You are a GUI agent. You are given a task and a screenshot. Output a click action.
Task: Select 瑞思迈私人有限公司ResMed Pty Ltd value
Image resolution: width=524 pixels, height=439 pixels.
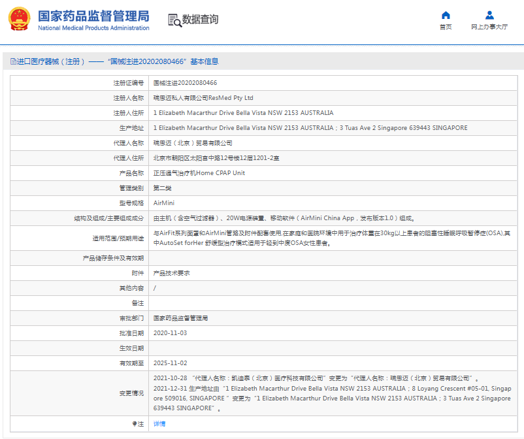203,98
